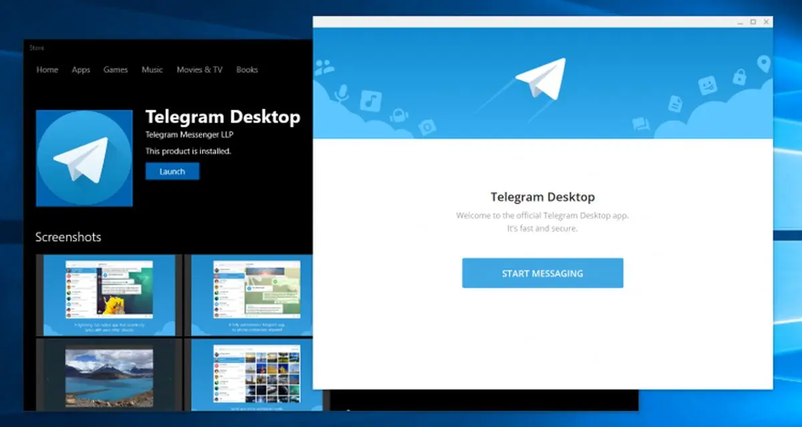
Task: Launch Telegram Desktop from the Store
Action: point(172,171)
